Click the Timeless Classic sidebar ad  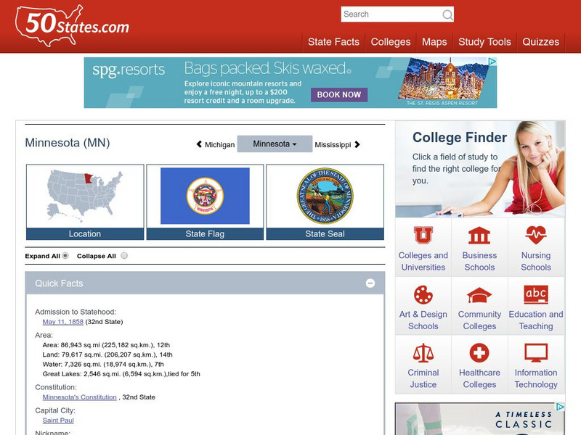pyautogui.click(x=480, y=419)
